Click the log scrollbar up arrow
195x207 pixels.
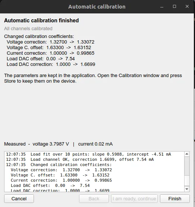click(x=187, y=154)
